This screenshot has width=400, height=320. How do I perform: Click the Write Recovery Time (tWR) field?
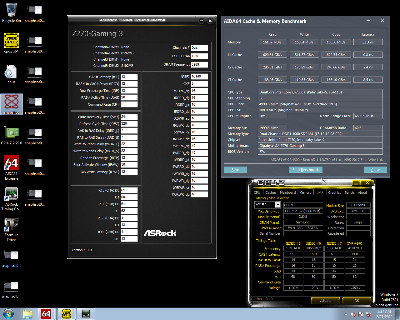point(129,117)
